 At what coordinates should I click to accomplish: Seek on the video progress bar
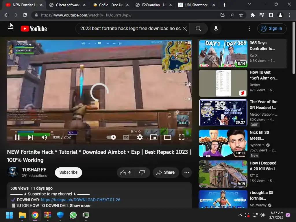[99, 130]
